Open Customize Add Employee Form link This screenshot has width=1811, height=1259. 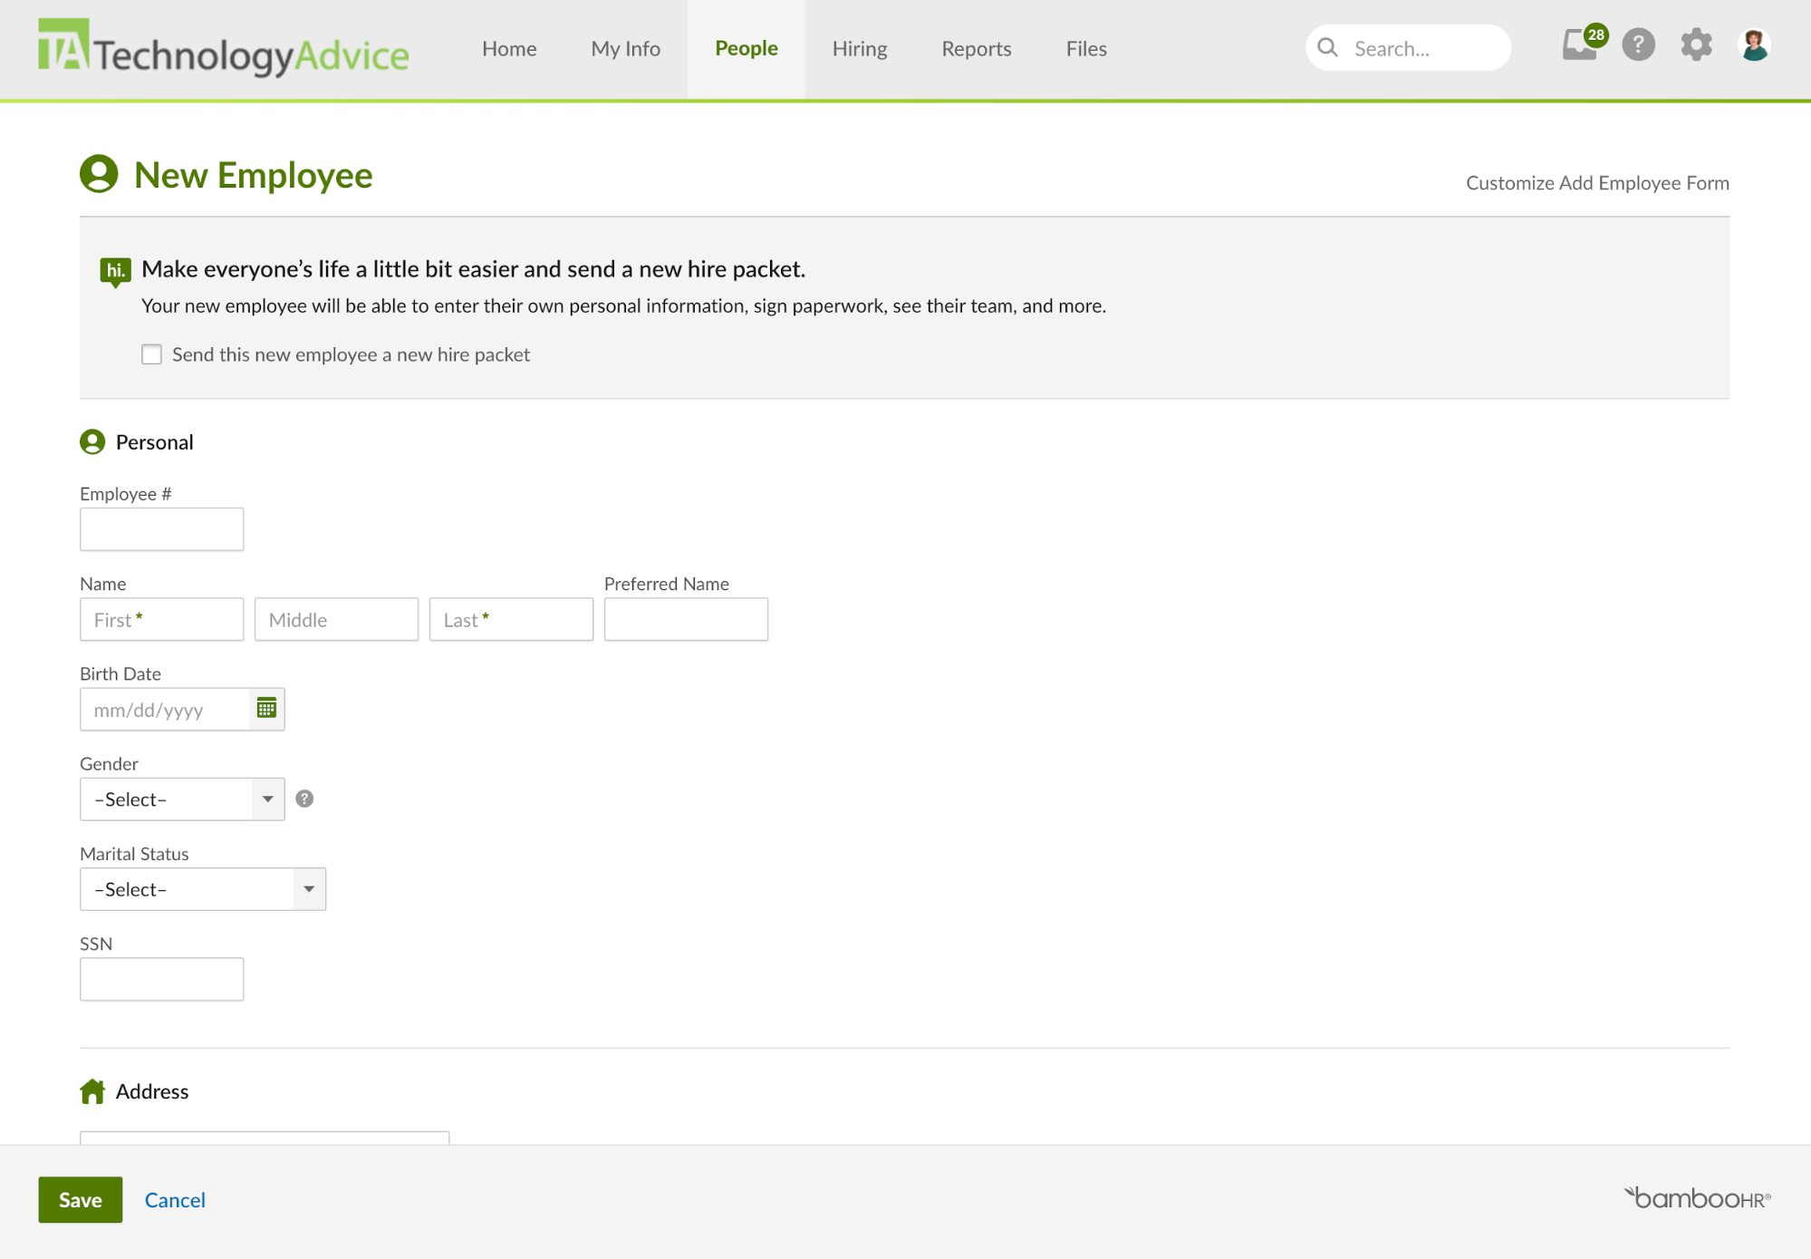[x=1597, y=183]
